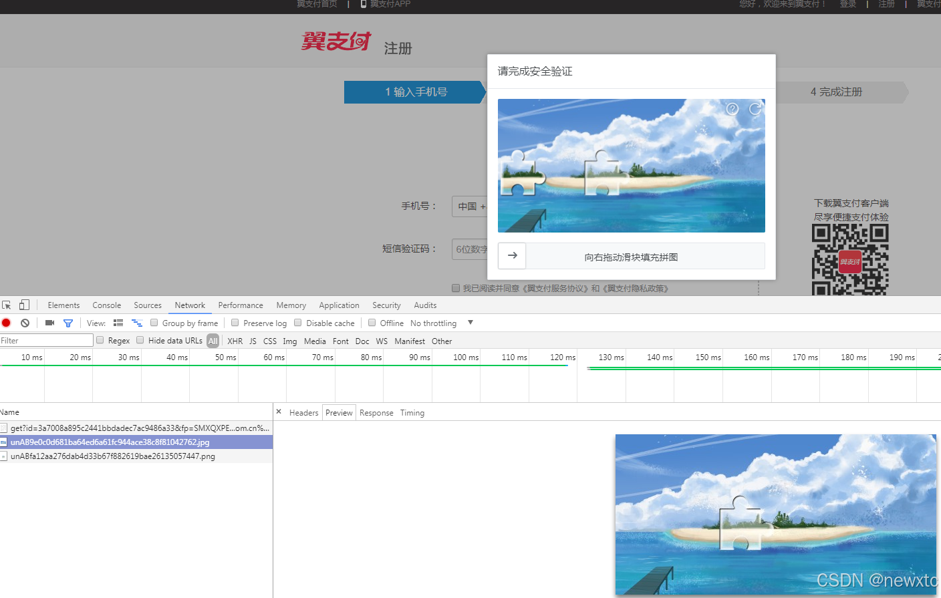Select the All filter button

(213, 341)
